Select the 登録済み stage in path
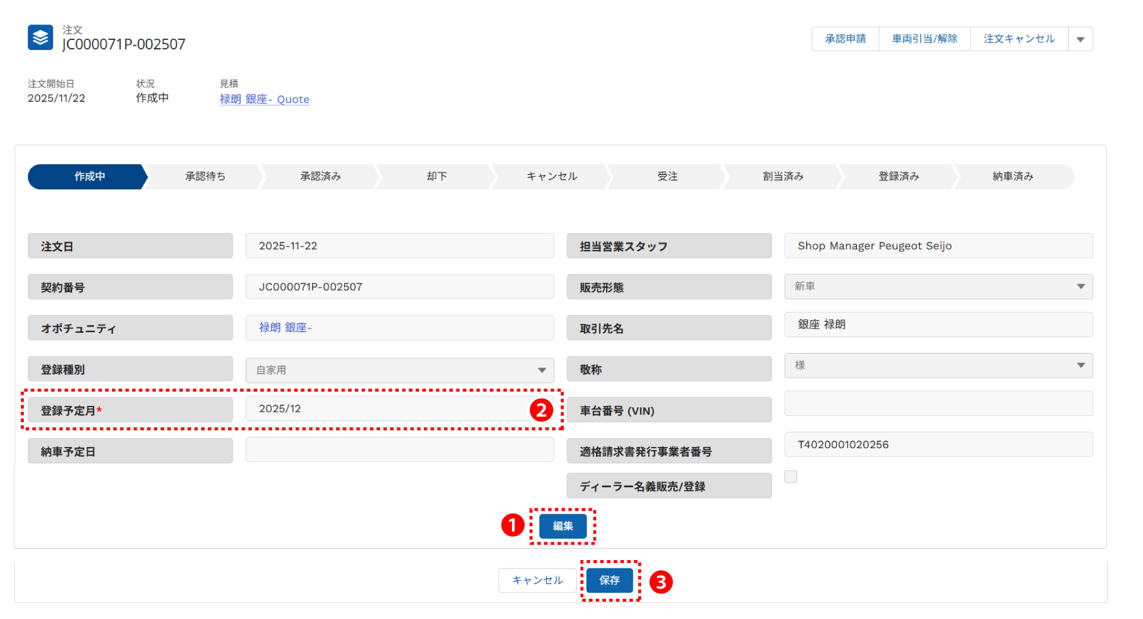The image size is (1143, 619). [898, 177]
